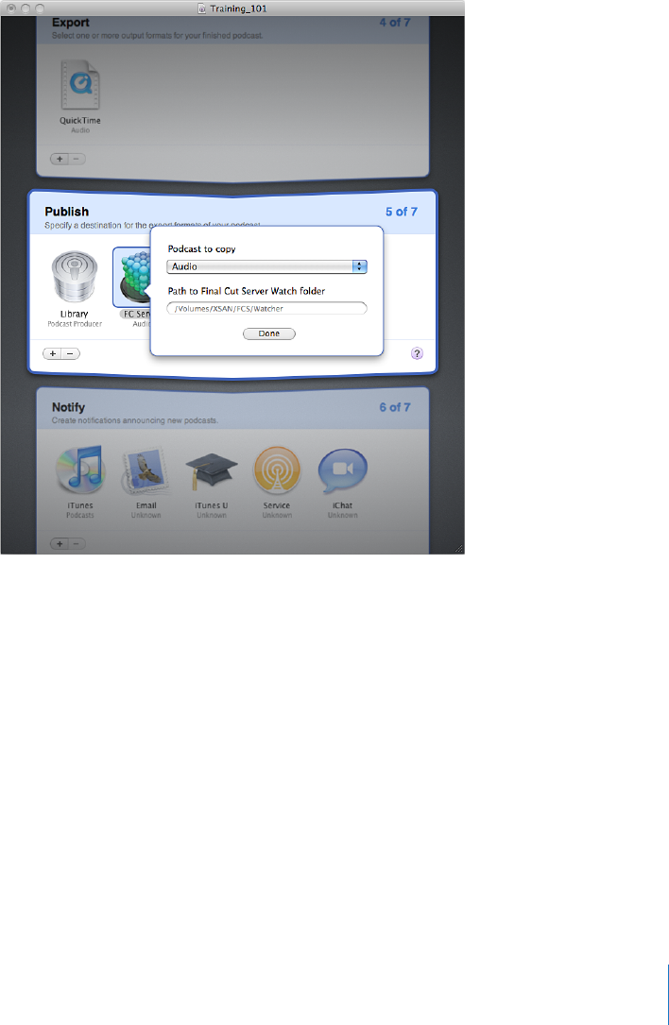
Task: Select the QuickTime Audio export icon
Action: pos(80,86)
